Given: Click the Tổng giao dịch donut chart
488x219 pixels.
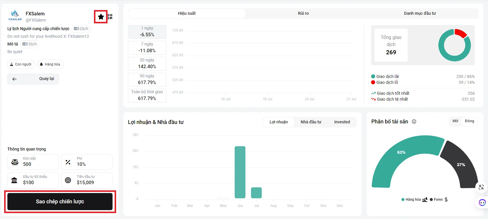Looking at the screenshot, I should pos(455,45).
